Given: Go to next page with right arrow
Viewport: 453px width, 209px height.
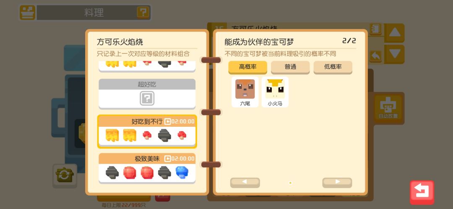Looking at the screenshot, I should coord(337,182).
